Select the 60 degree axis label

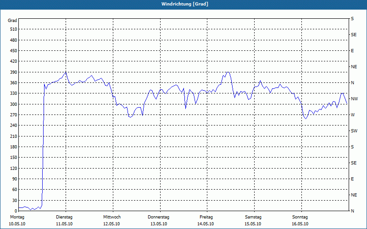(x=15, y=190)
